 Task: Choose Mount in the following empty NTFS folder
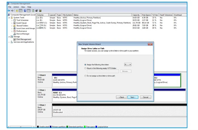[85, 68]
